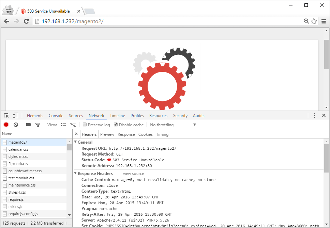
Task: Collapse the General section
Action: pos(75,142)
